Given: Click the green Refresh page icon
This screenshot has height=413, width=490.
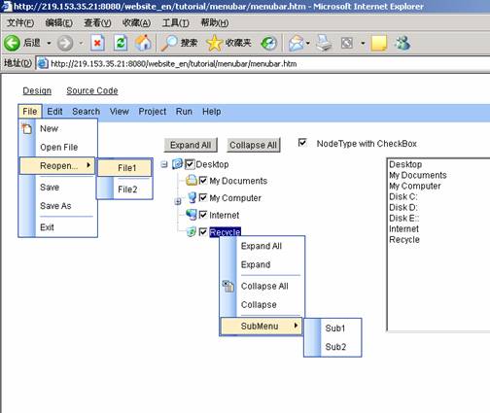Looking at the screenshot, I should pos(121,43).
